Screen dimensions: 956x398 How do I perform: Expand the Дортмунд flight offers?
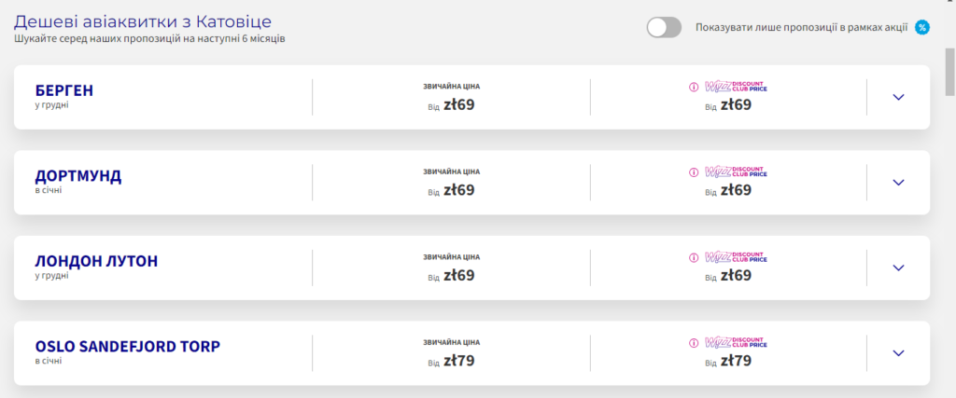898,183
